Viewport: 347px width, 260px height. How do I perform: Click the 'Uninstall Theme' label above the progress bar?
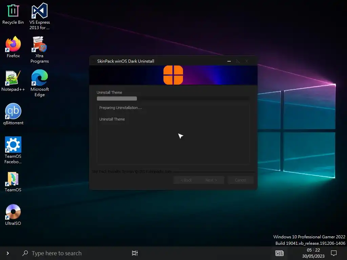tap(109, 92)
